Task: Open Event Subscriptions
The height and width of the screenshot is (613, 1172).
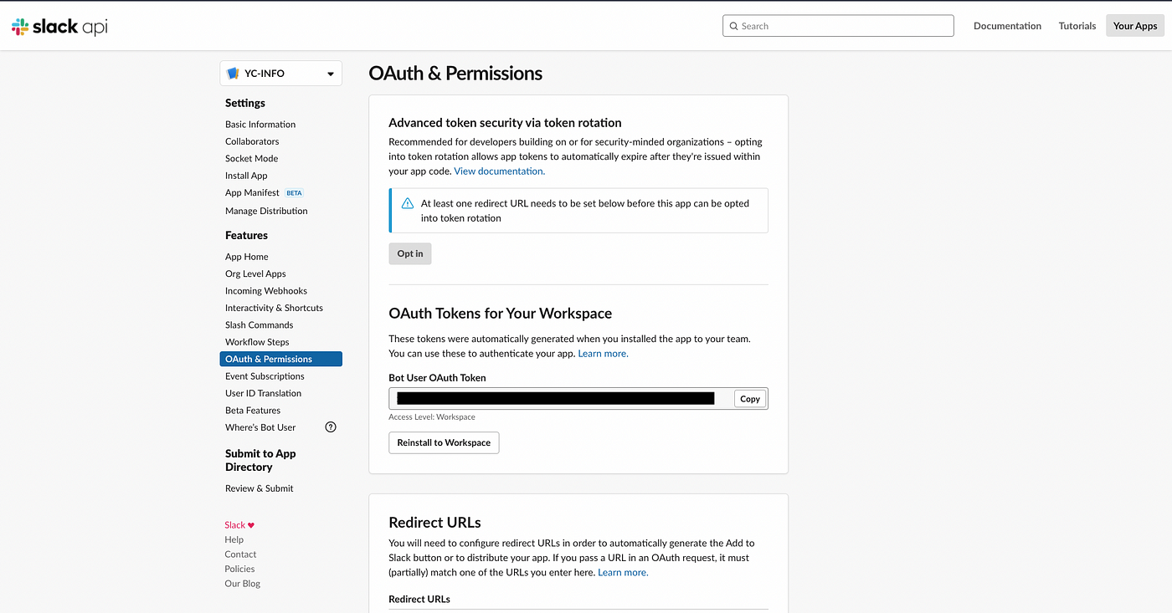Action: coord(265,376)
